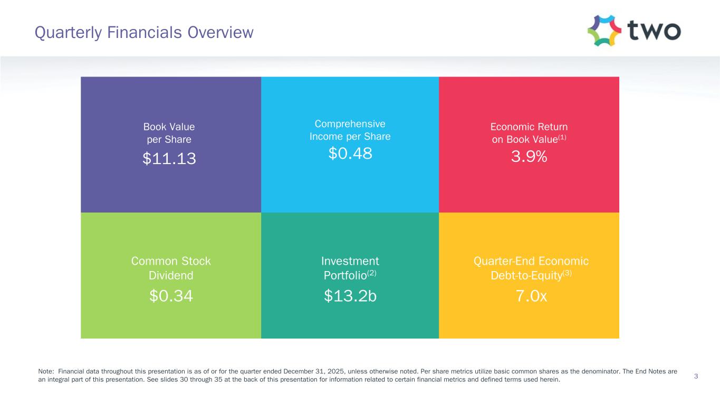This screenshot has height=405, width=720.
Task: Click the Economic Return on Book Value label
Action: pyautogui.click(x=529, y=133)
